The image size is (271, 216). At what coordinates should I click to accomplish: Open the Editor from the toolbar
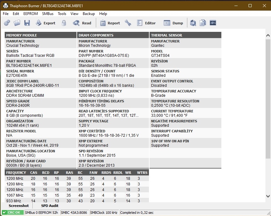tap(146, 23)
